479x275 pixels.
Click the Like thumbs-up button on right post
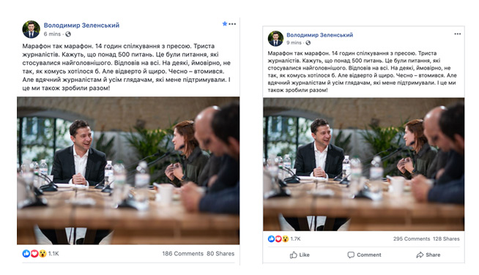point(300,255)
